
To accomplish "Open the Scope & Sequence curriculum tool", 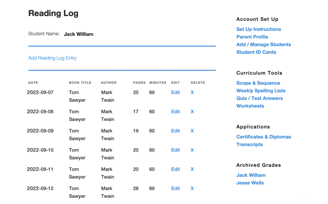I will point(258,83).
